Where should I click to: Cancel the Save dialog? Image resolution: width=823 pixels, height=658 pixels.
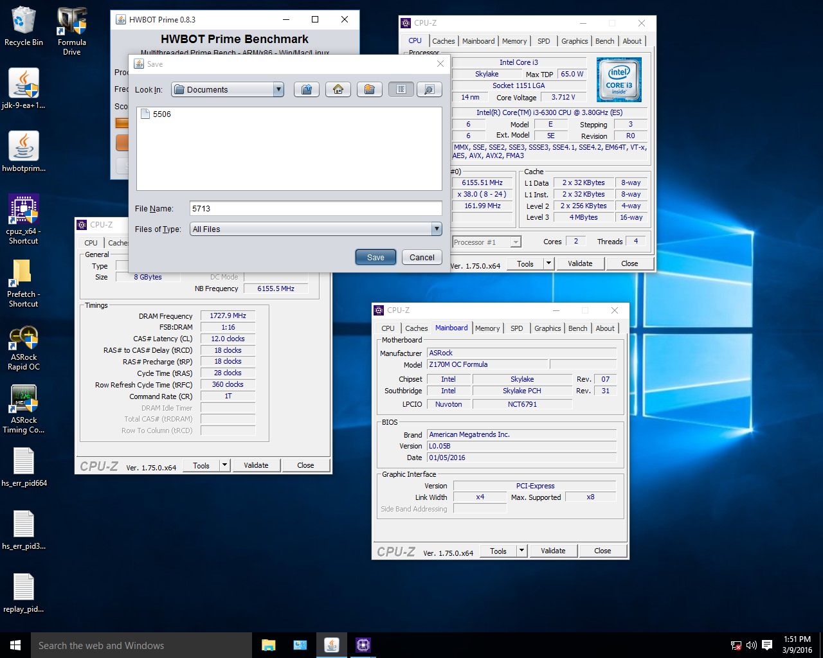(422, 257)
